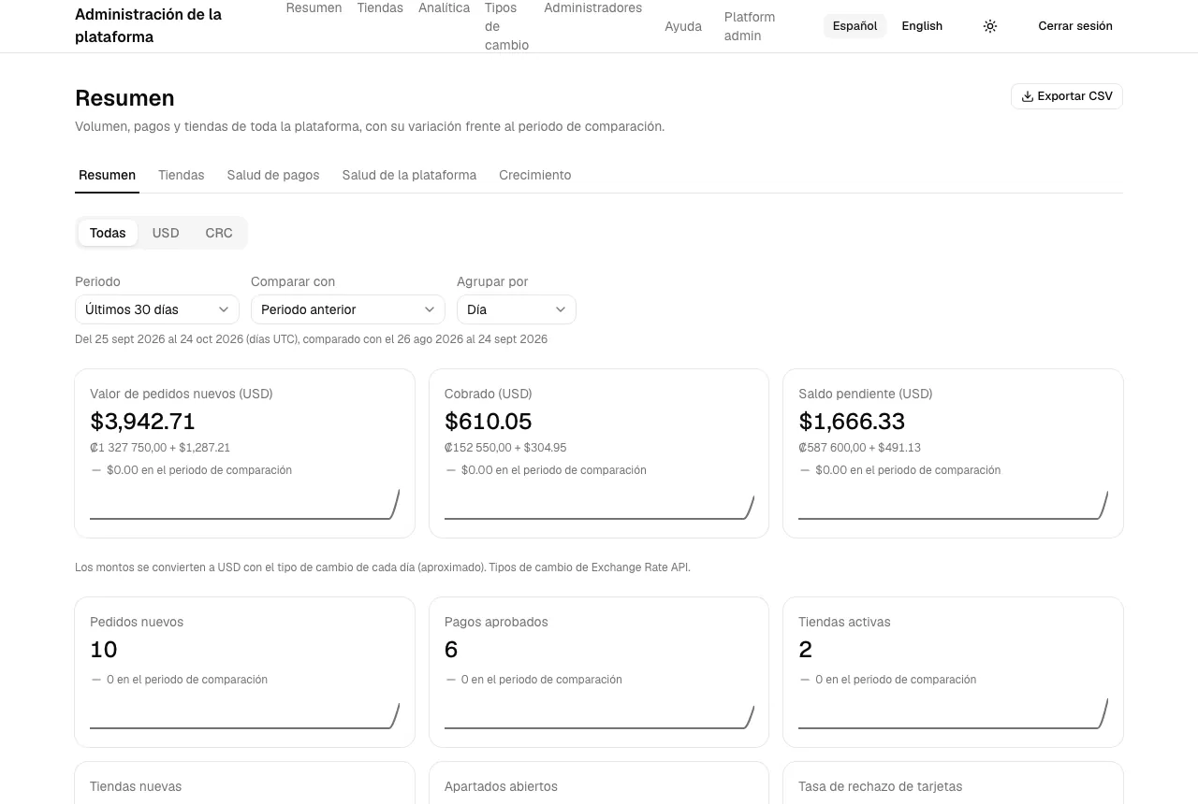
Task: Click the $1,666.33 pending balance
Action: coord(852,422)
